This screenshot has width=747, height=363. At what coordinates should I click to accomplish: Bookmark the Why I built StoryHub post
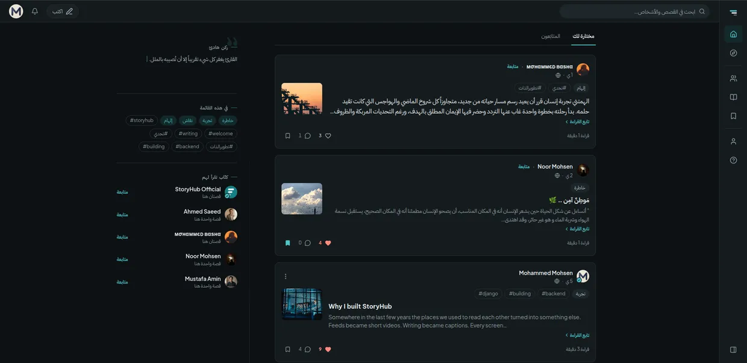tap(288, 349)
